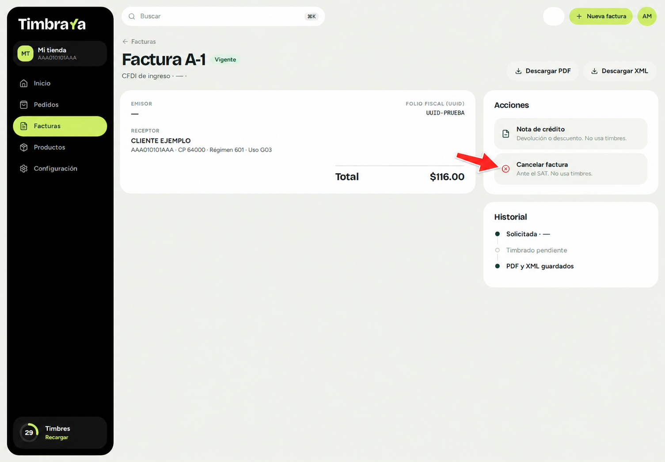
Task: Focus the Buscar search field
Action: 223,16
